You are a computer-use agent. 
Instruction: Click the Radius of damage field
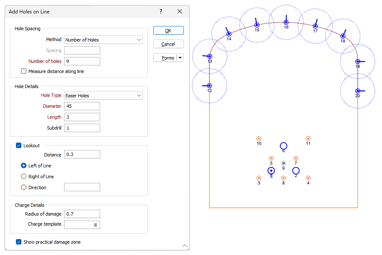coord(82,214)
